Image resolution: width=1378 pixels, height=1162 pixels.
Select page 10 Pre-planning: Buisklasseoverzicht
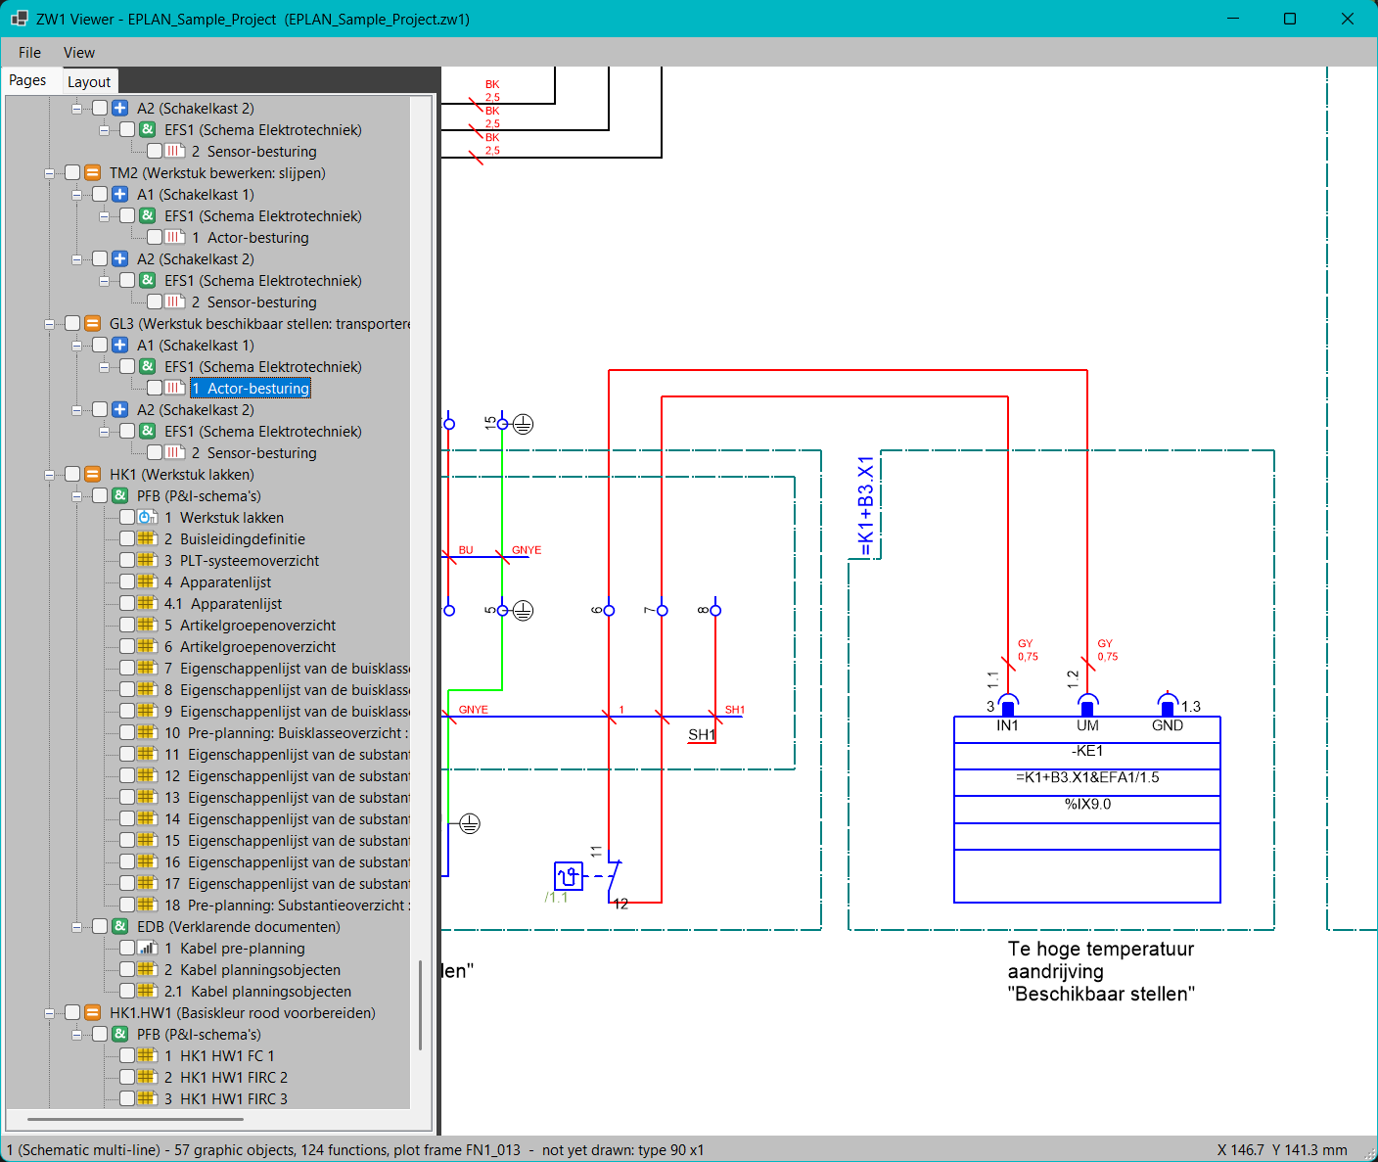click(287, 733)
